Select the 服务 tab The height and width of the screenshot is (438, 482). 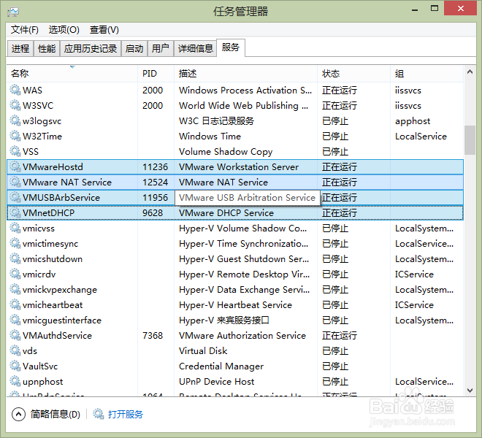pyautogui.click(x=231, y=47)
